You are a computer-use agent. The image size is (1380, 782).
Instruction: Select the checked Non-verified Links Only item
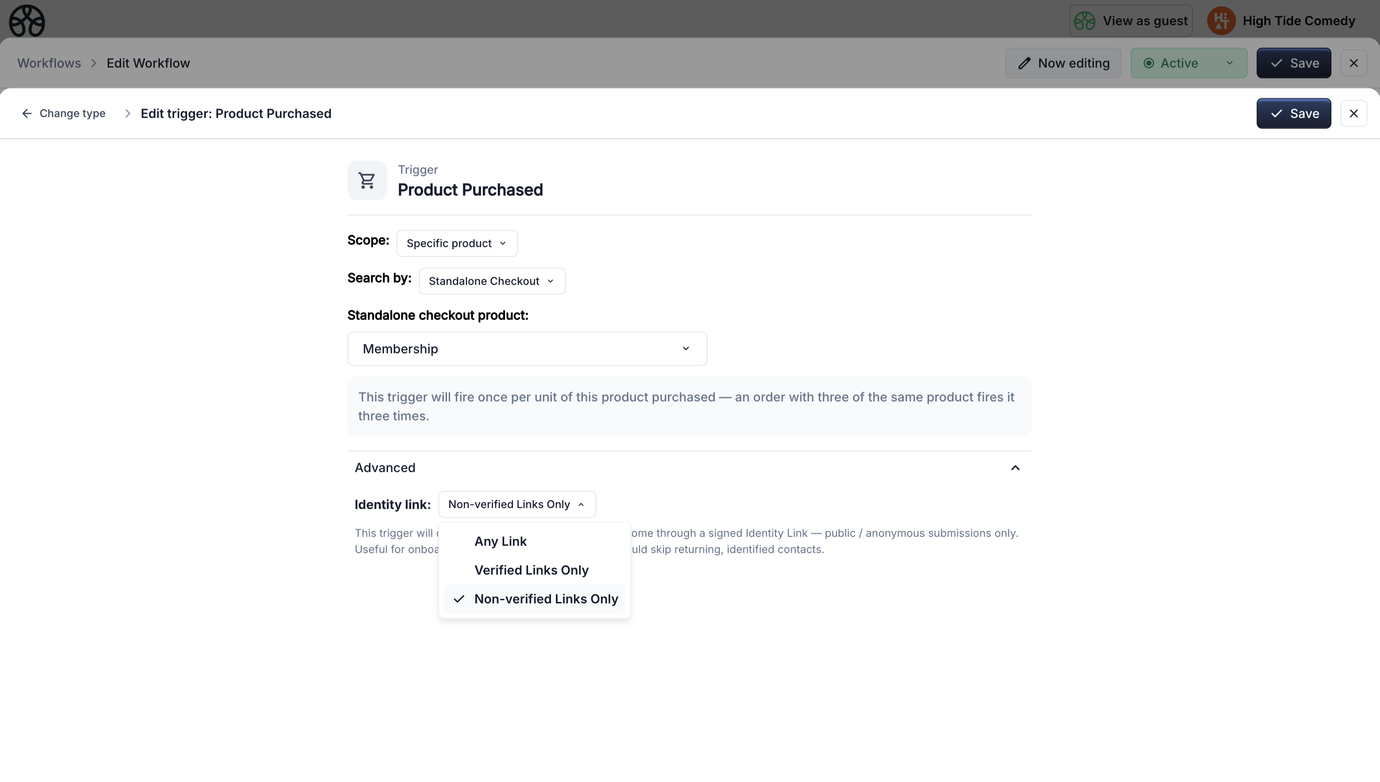pyautogui.click(x=545, y=599)
